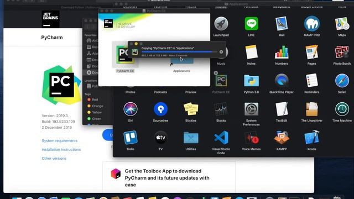Open the Stickies app icon

(191, 109)
